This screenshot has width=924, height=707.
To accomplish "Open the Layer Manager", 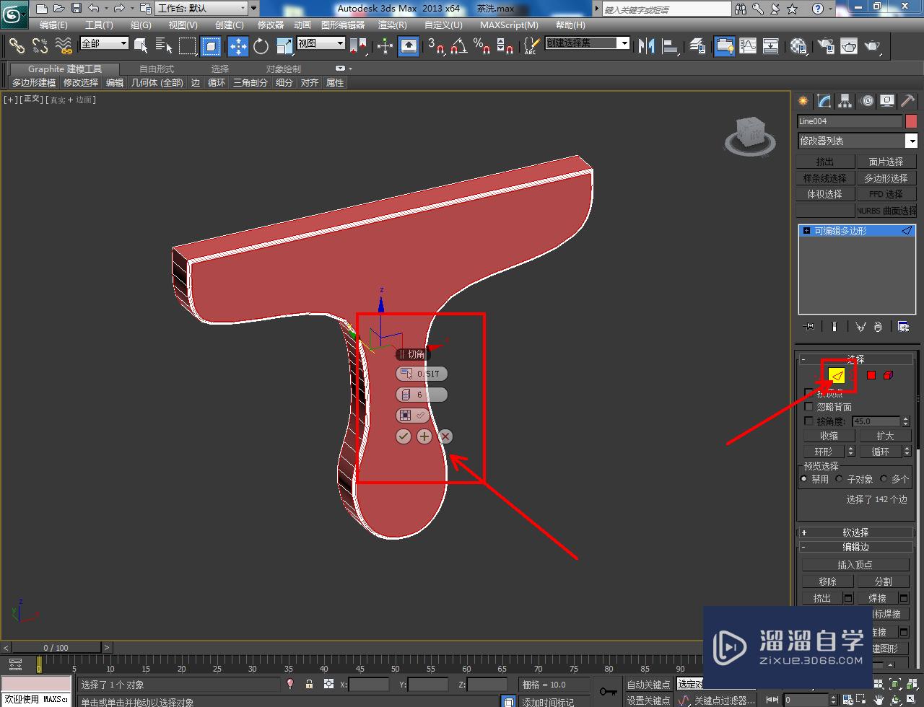I will (697, 46).
